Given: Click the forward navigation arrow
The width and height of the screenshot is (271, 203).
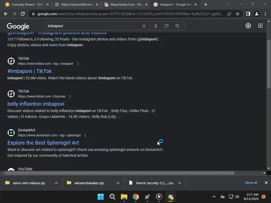Looking at the screenshot, I should point(14,14).
